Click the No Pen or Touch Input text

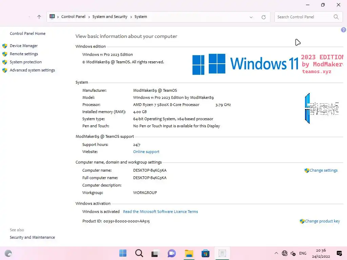coord(177,126)
